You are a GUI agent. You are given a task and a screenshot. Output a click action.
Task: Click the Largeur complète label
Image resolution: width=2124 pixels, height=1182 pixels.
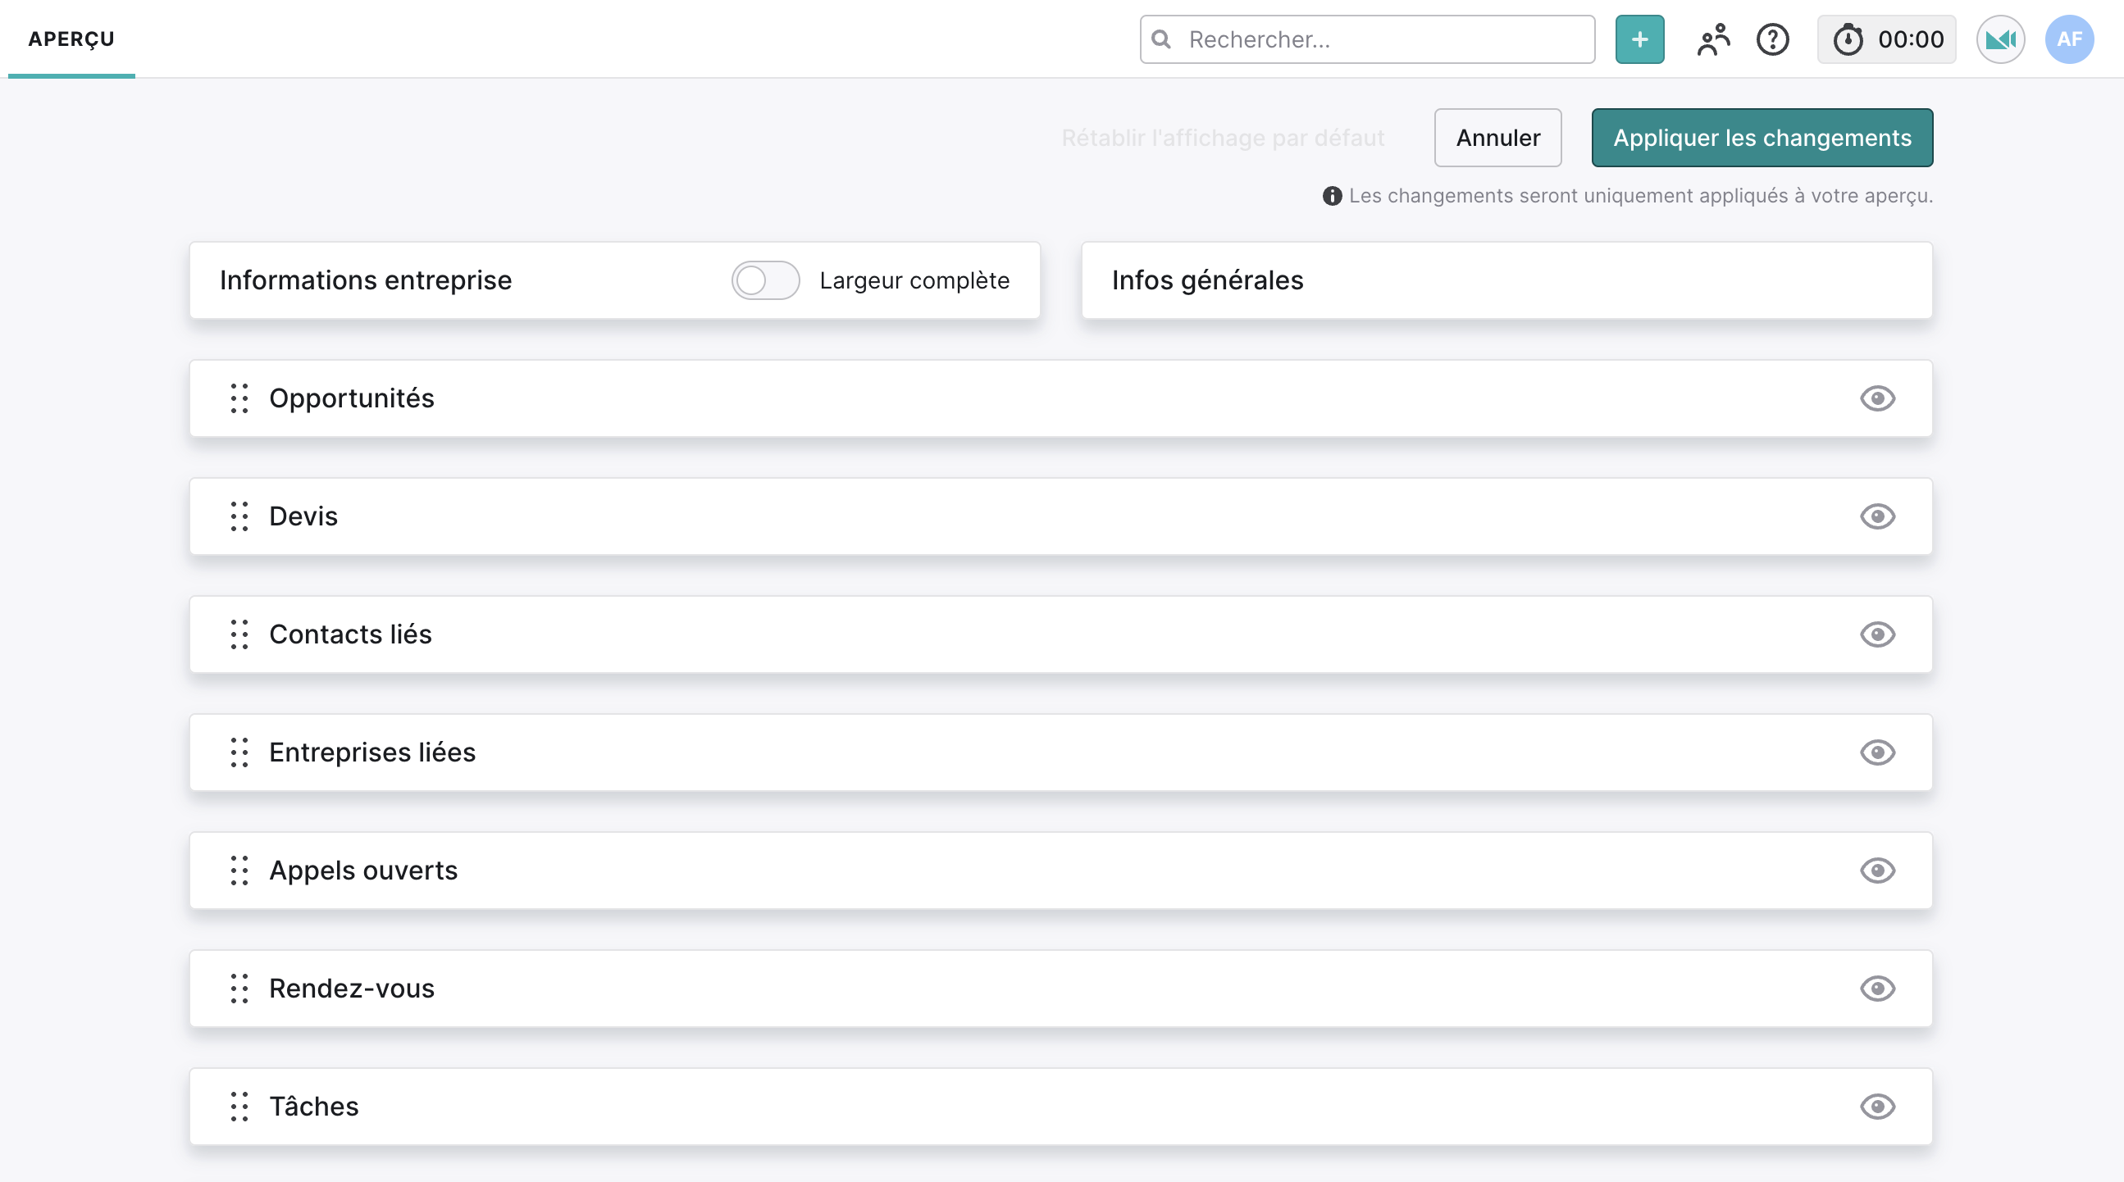coord(914,280)
